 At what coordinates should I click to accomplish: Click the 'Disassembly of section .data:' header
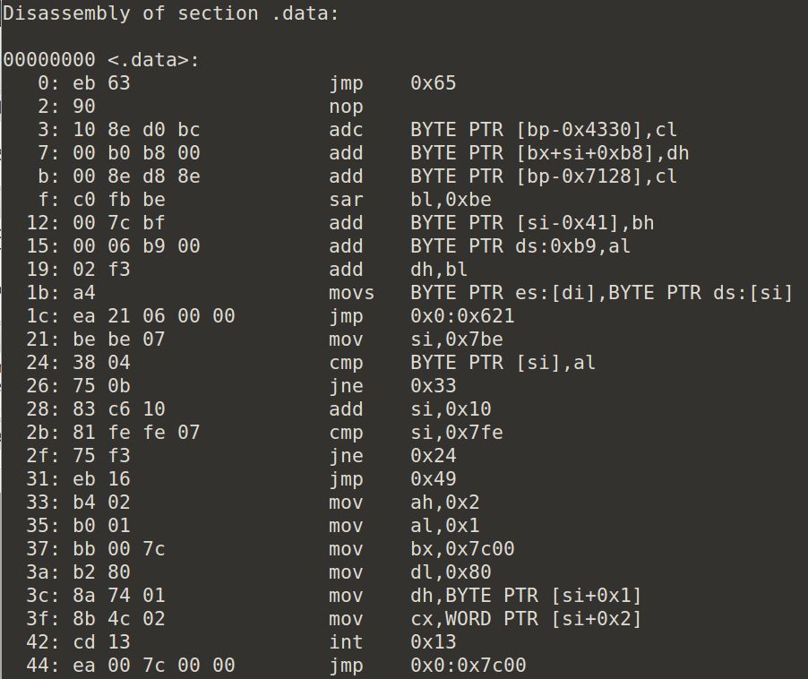(170, 14)
